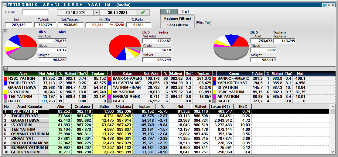338x157 pixels.
Task: Click the yellow swatch beside AK YATIRIM in Satan table
Action: point(110,92)
